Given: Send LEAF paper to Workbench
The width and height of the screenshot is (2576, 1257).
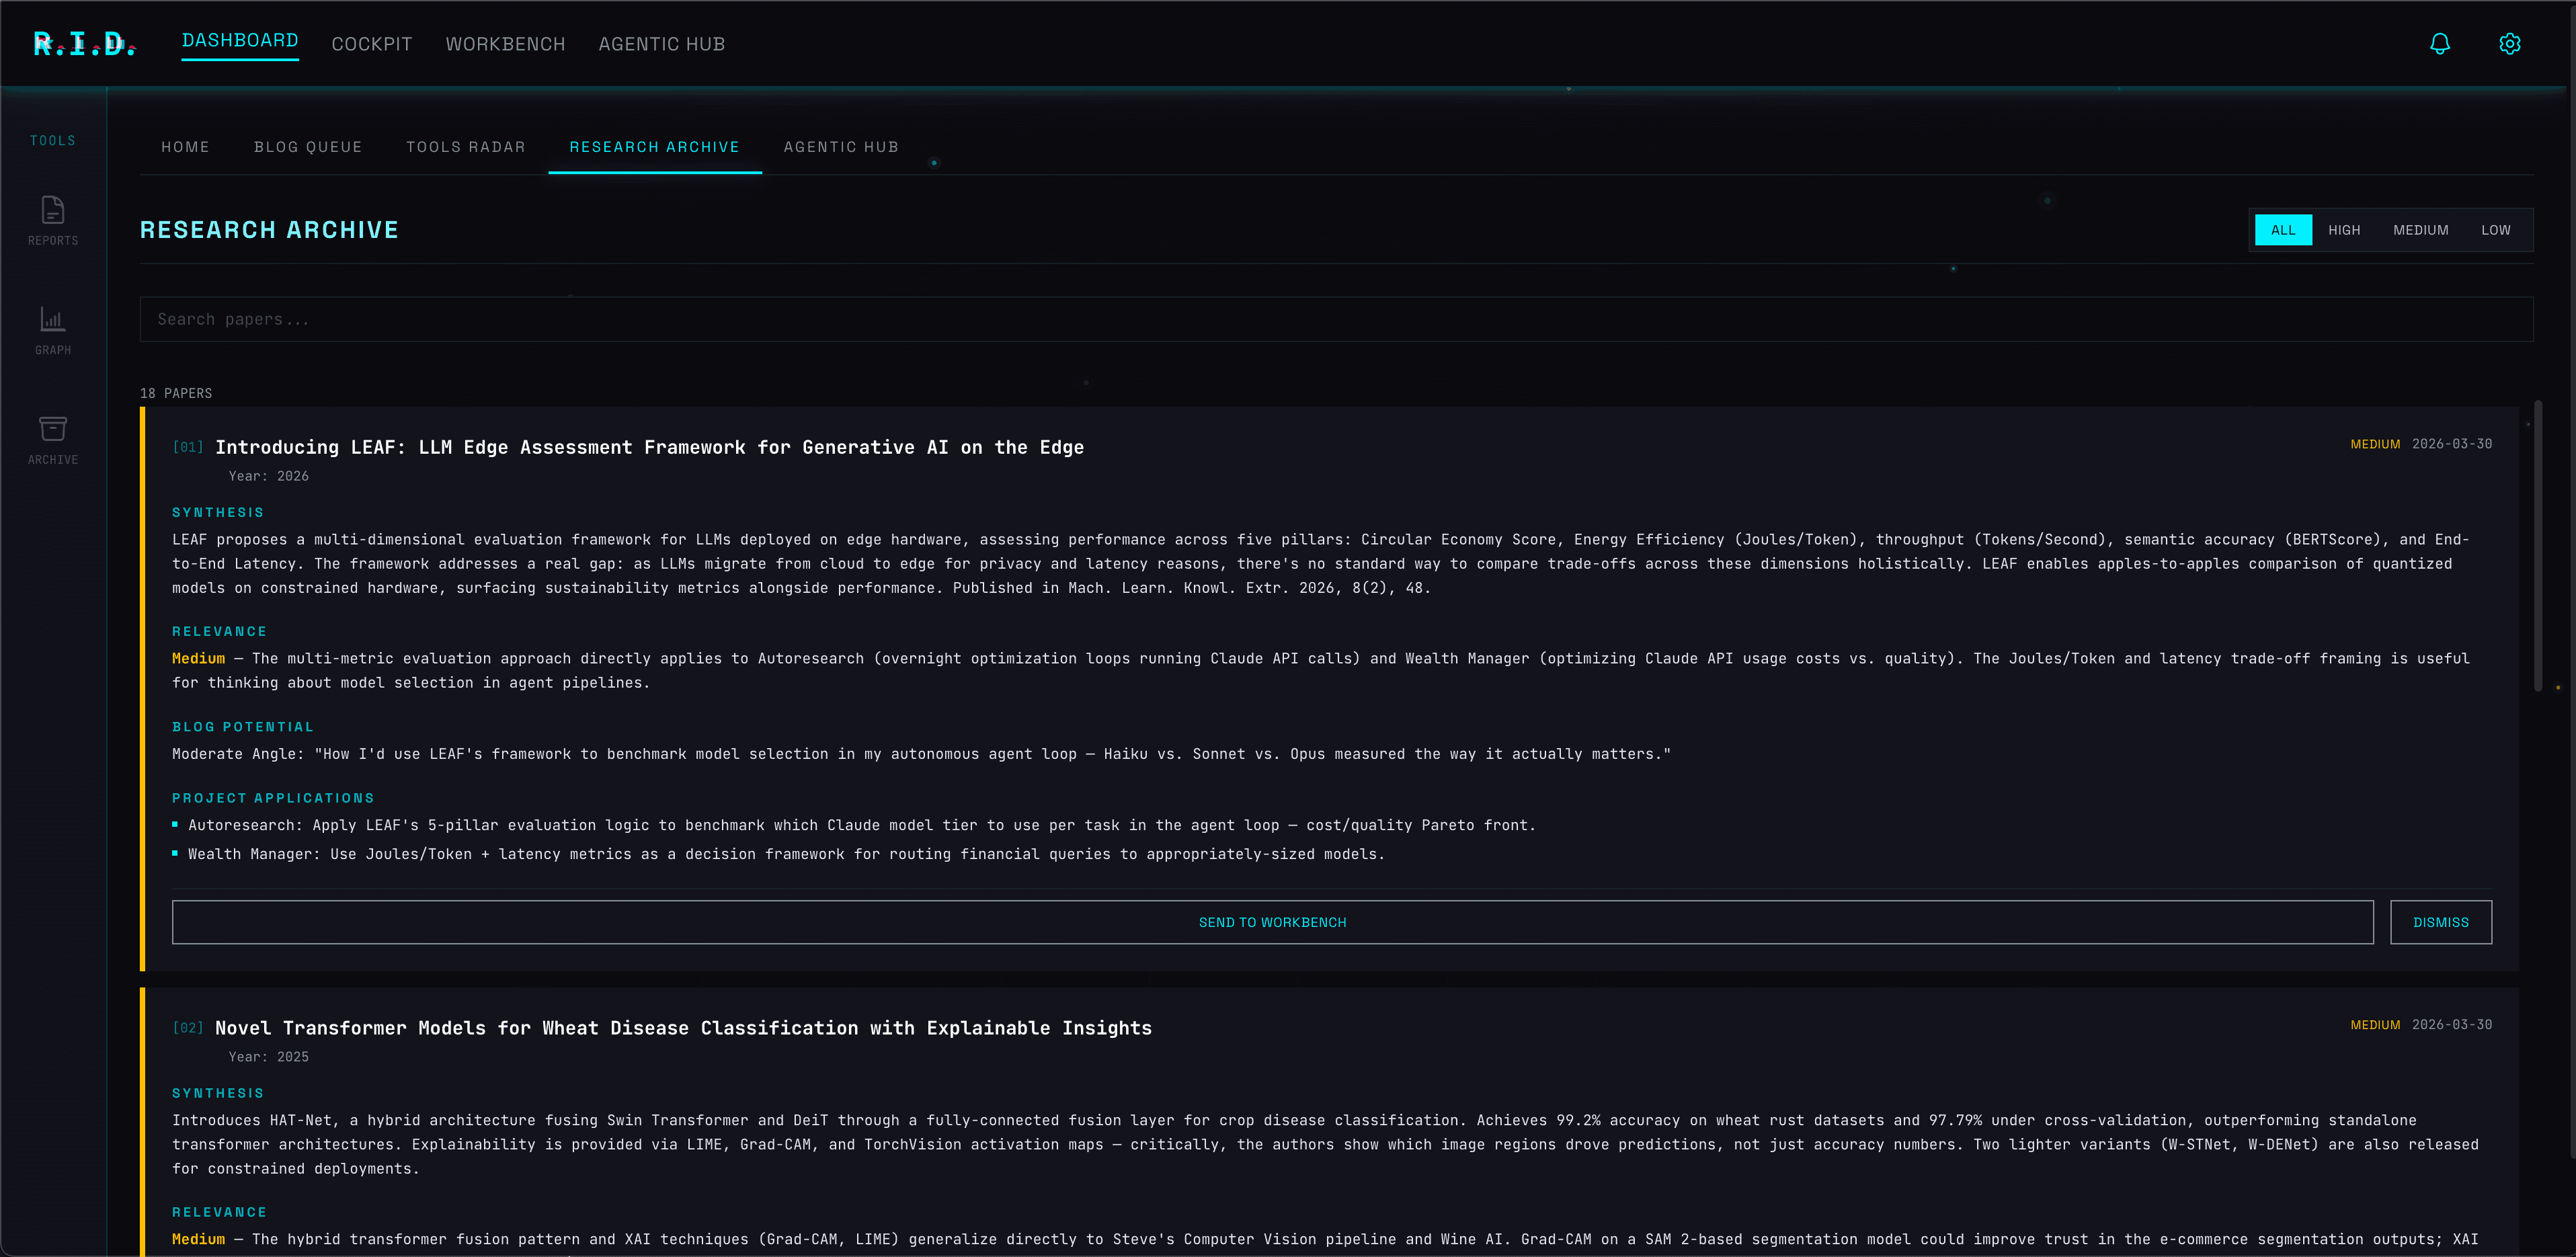Looking at the screenshot, I should [x=1272, y=922].
